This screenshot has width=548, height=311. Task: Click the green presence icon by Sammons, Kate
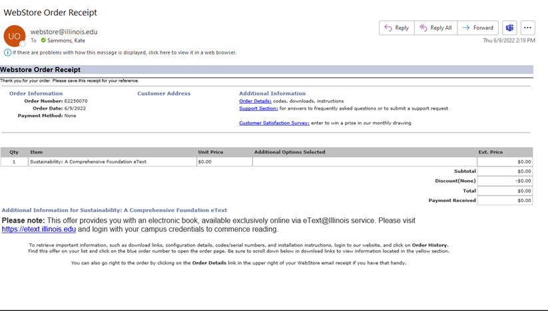43,41
